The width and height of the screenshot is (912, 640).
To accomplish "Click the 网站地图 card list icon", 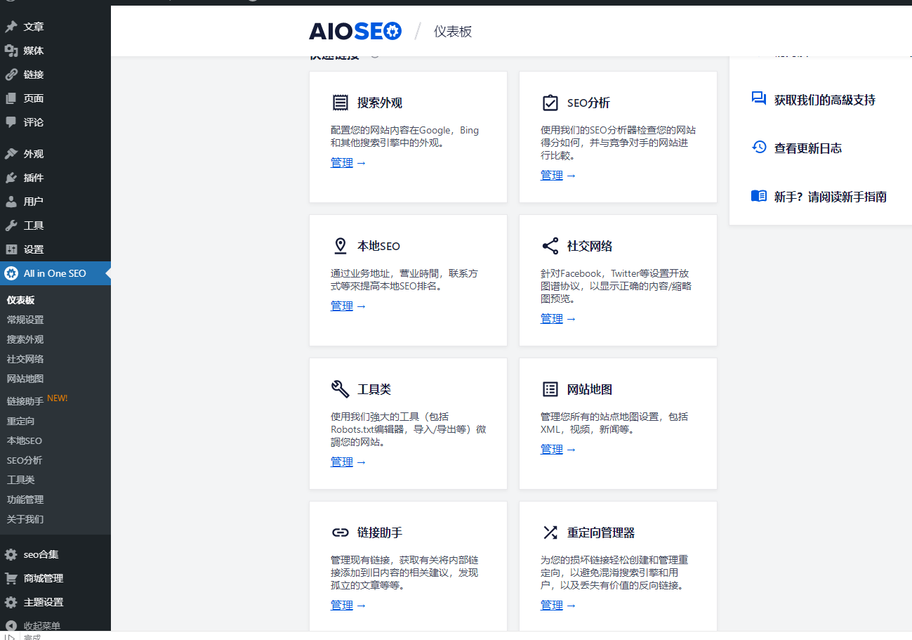I will tap(550, 390).
